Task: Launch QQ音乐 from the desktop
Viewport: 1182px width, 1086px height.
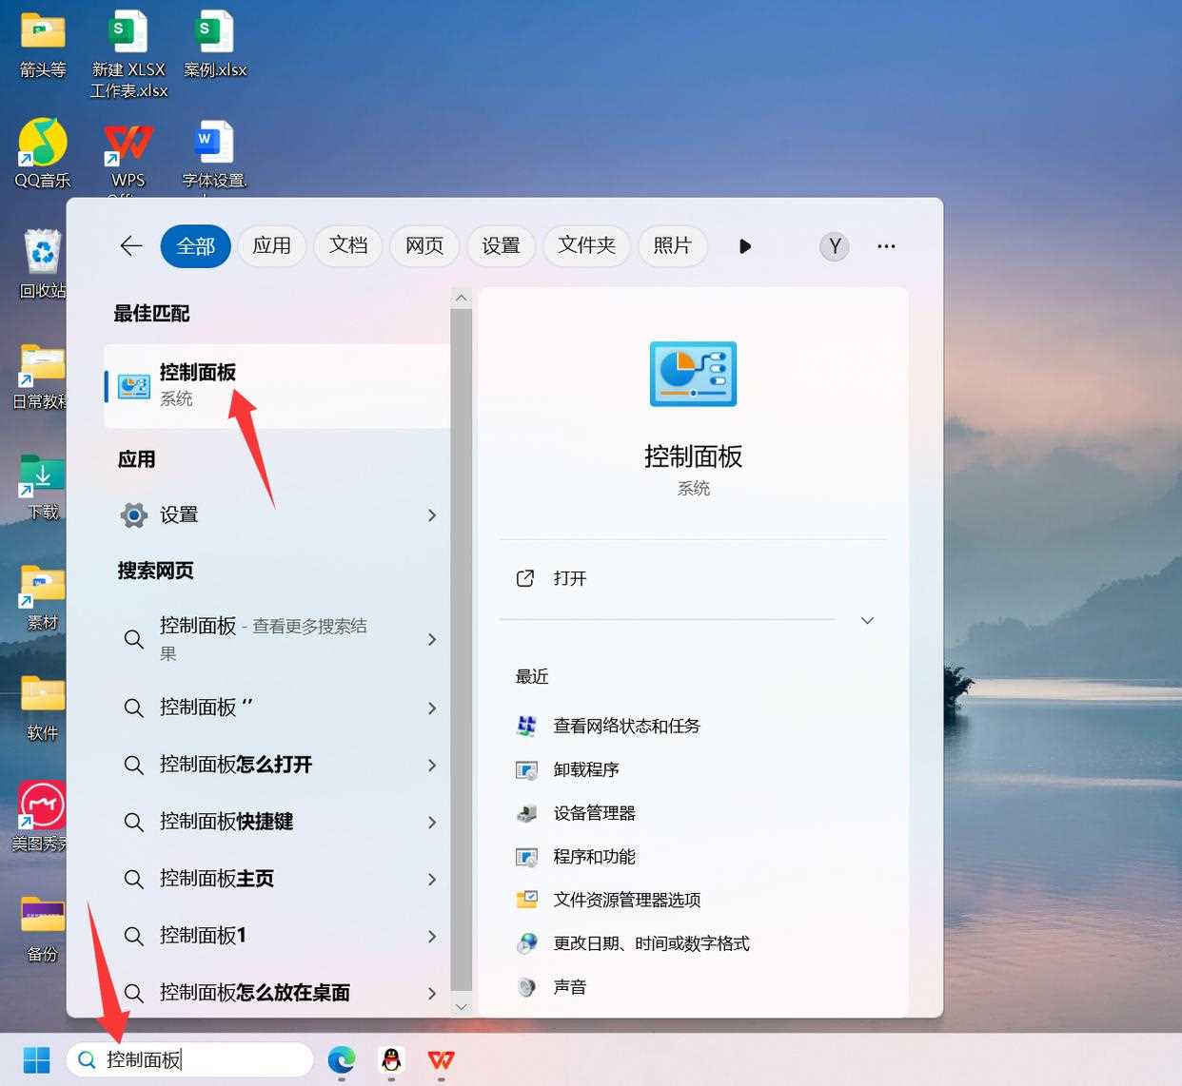Action: 41,141
